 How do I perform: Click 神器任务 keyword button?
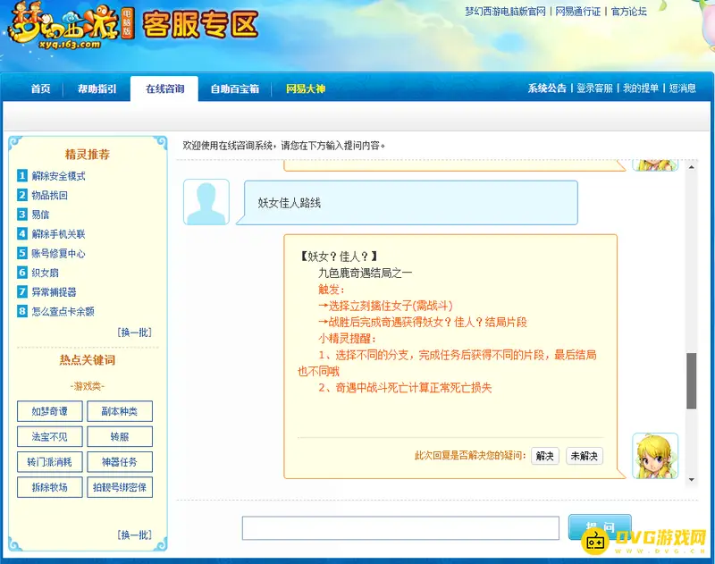[120, 462]
